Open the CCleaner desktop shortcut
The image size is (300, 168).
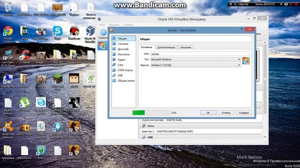tap(25, 57)
